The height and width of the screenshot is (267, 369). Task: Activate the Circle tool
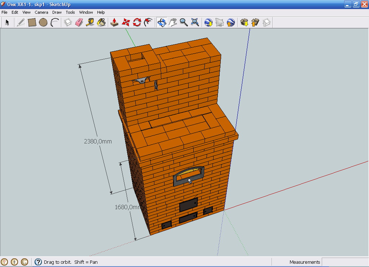(43, 23)
